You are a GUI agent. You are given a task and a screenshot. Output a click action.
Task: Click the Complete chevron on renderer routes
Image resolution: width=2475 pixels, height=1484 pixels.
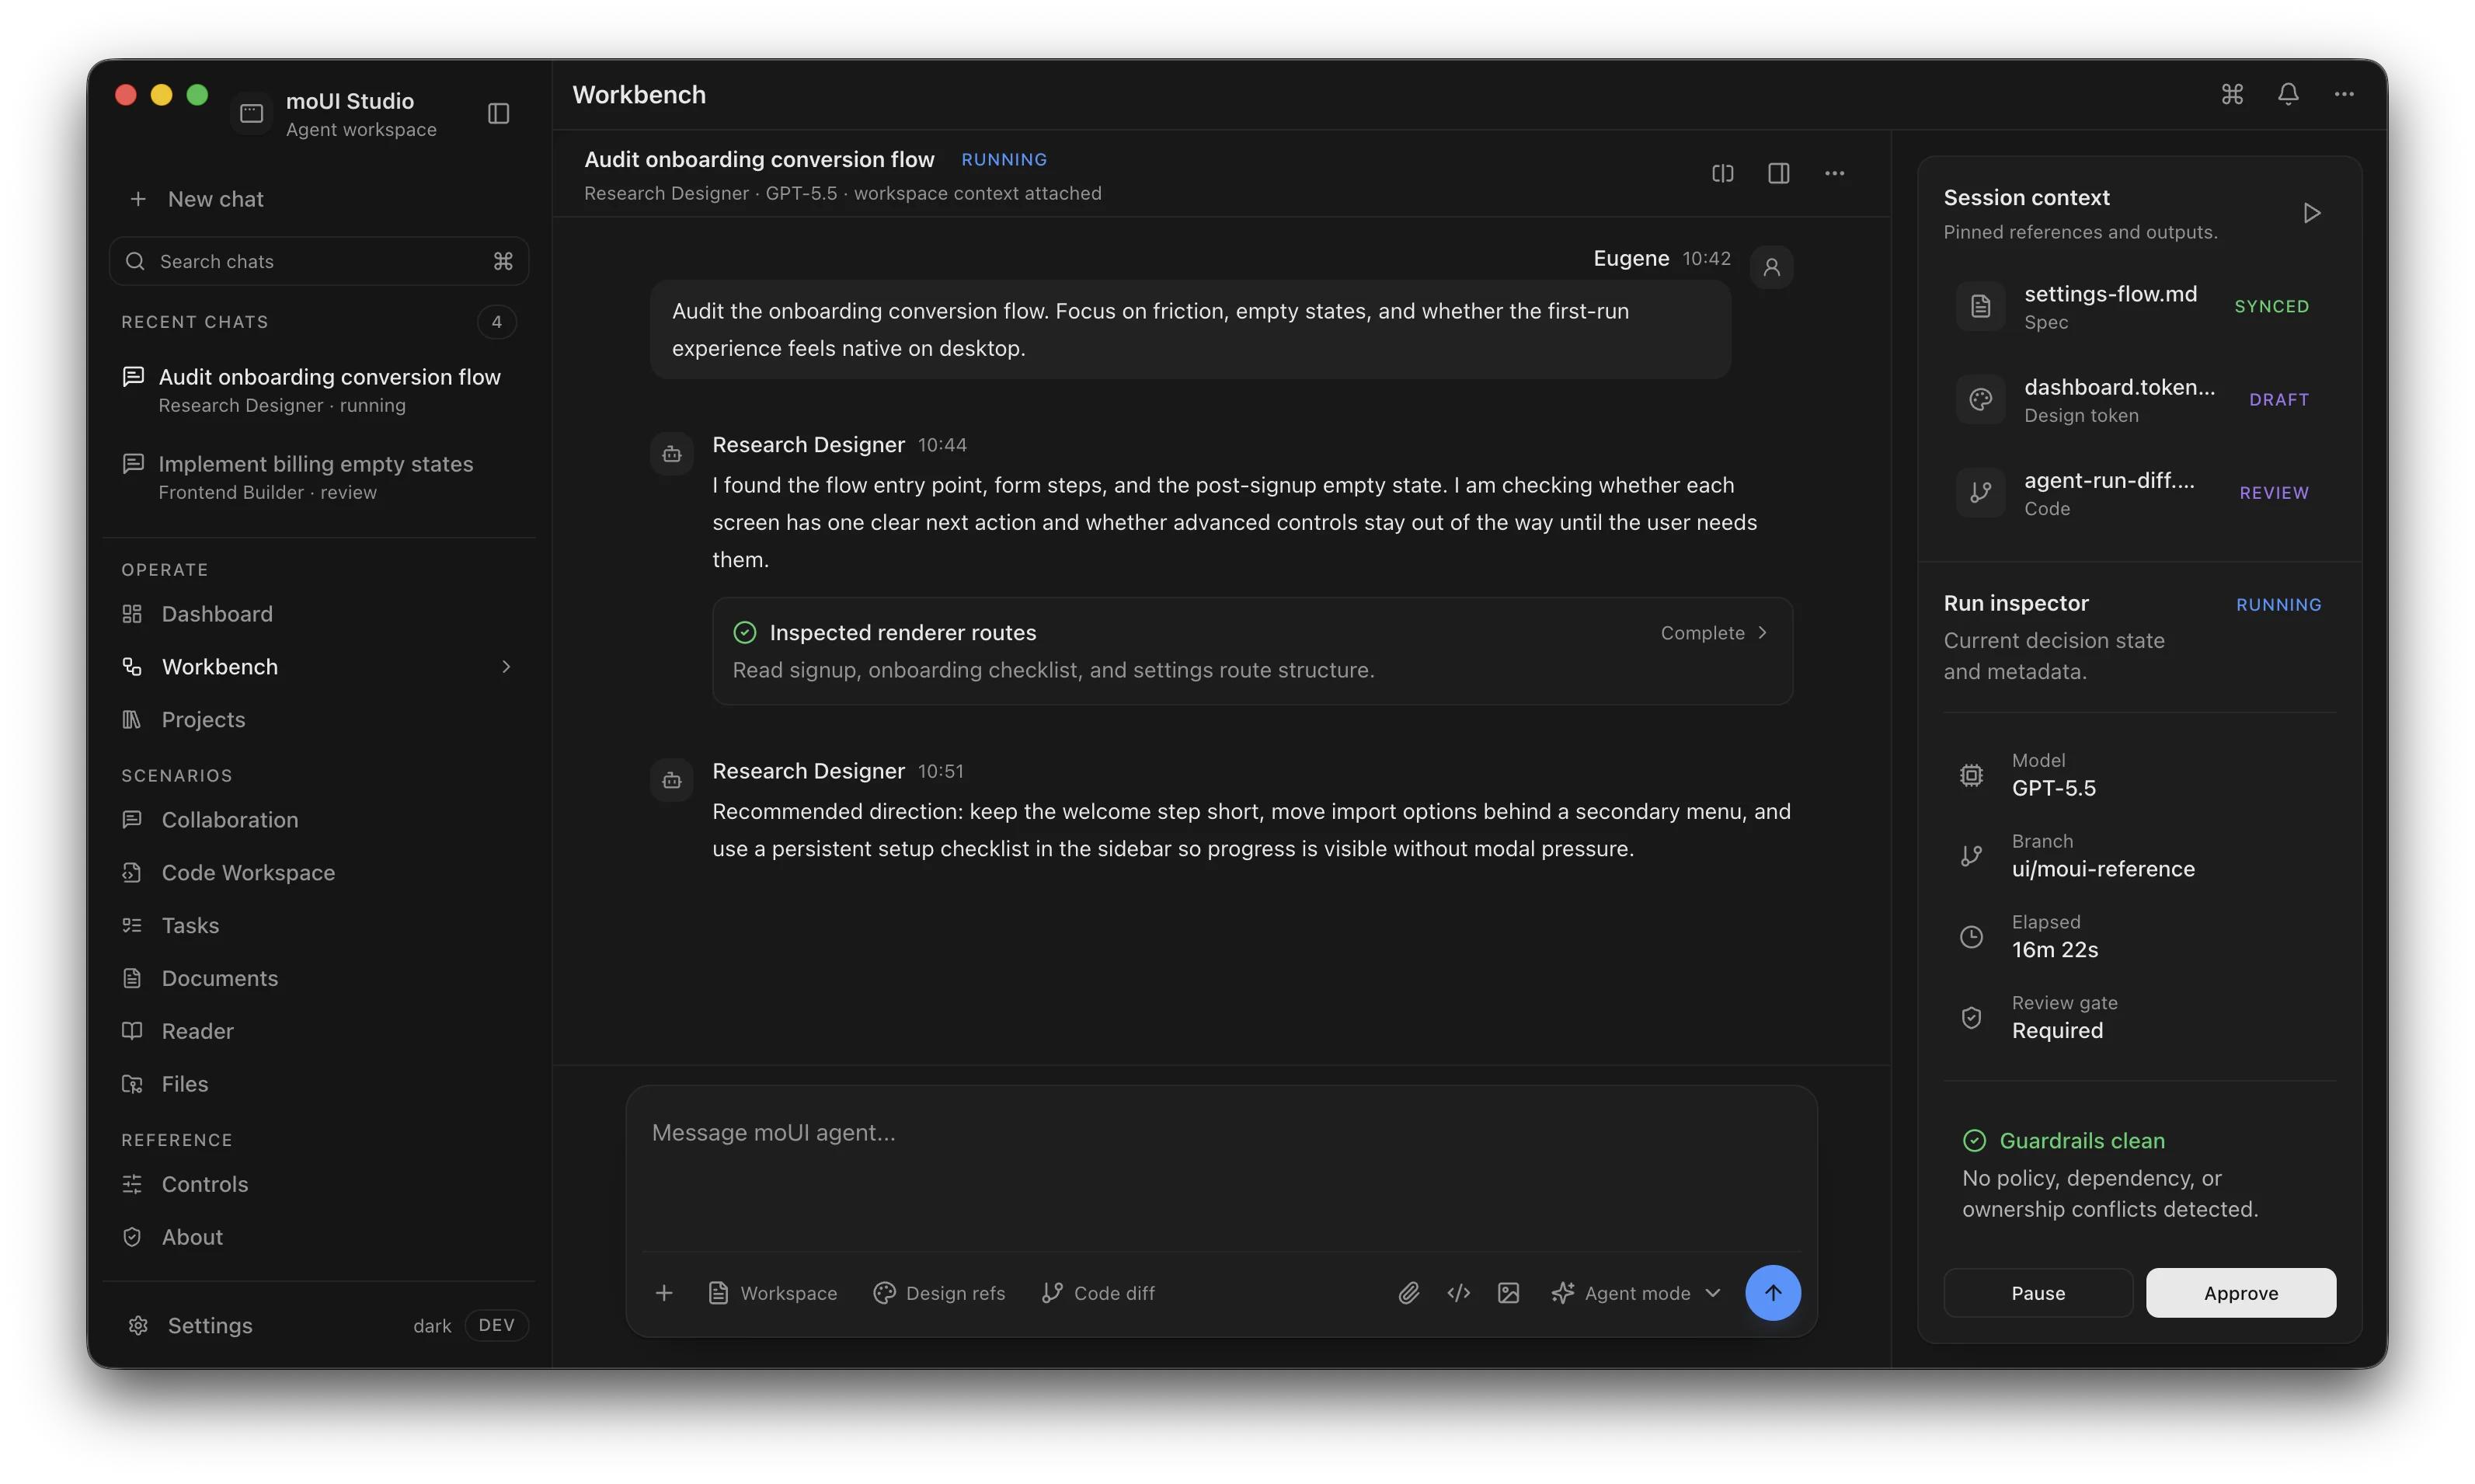(1763, 632)
